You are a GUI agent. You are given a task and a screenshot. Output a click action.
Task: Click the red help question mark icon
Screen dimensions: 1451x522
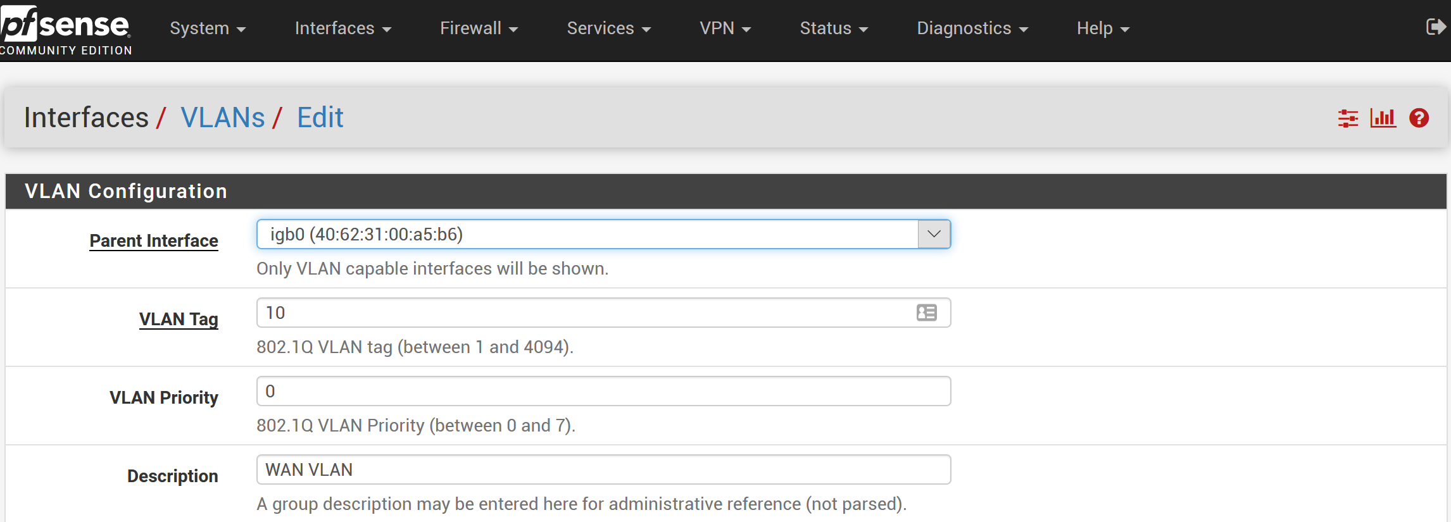pos(1419,118)
